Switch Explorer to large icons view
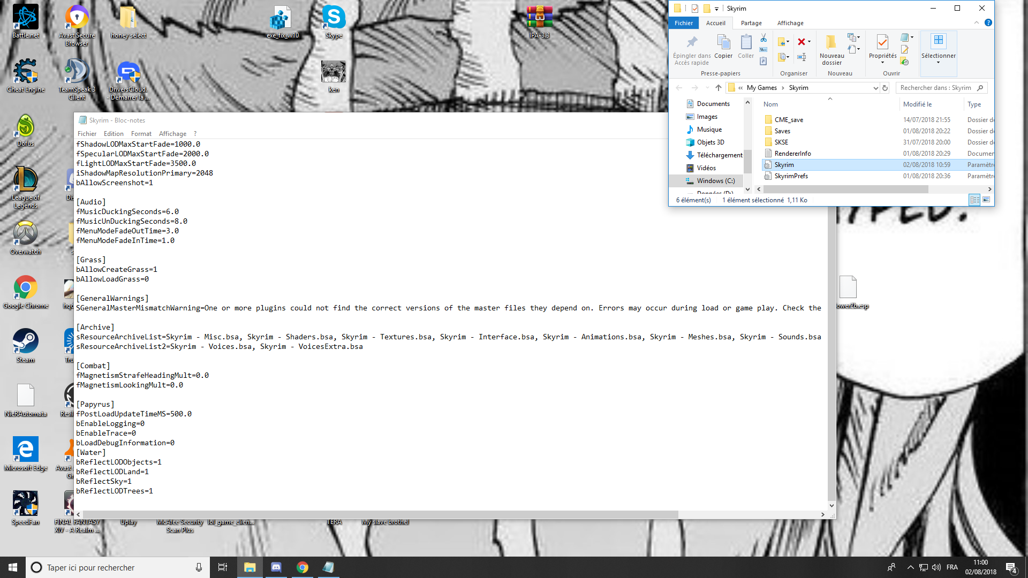 [986, 200]
